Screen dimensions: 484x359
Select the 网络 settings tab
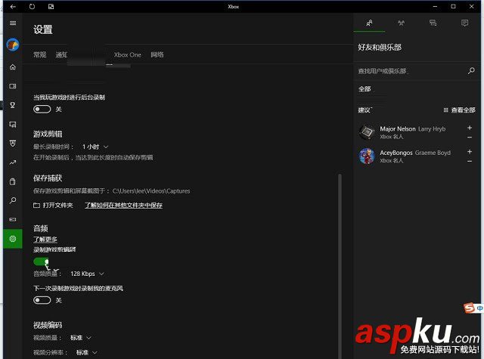coord(157,55)
